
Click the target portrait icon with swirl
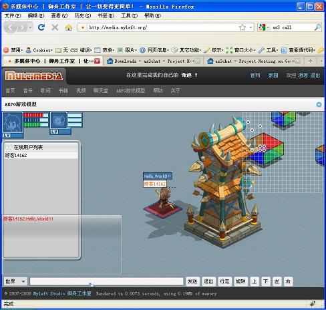59,120
